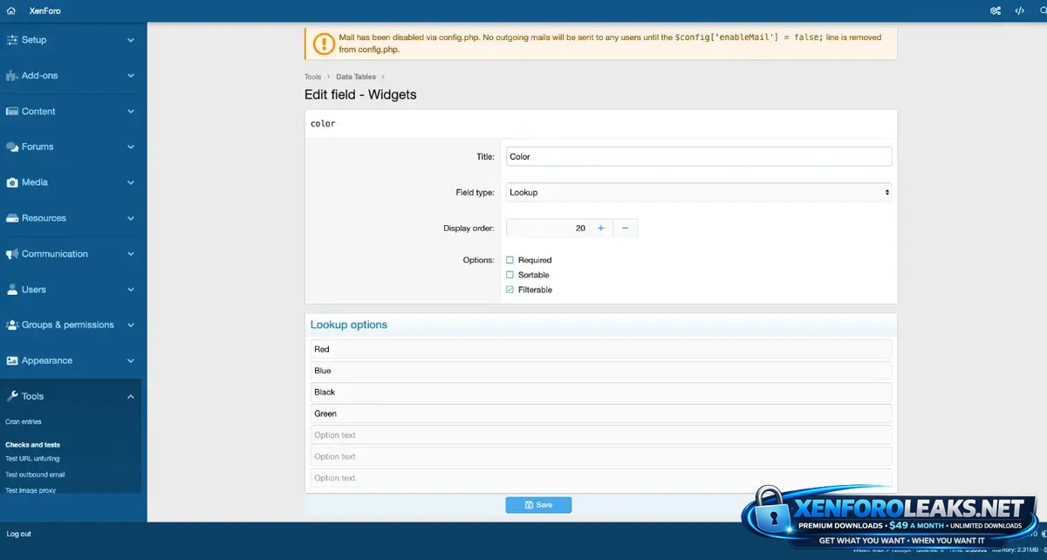
Task: Click the Communication megaphone icon
Action: pyautogui.click(x=12, y=255)
